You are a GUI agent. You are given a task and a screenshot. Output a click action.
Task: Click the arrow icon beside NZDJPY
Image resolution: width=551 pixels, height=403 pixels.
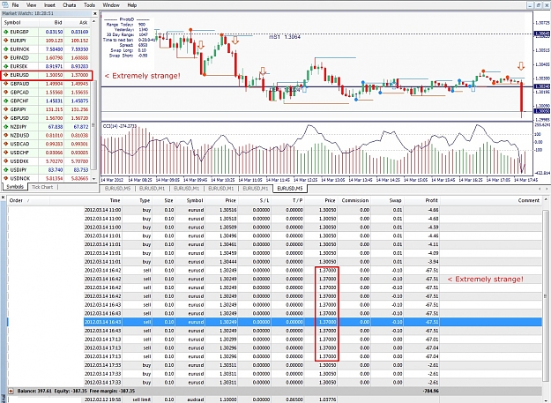point(5,126)
